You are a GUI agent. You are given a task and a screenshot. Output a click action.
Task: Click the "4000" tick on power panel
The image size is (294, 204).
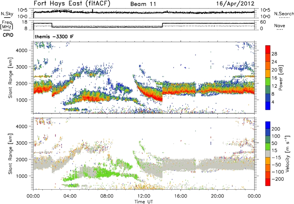click(21, 50)
